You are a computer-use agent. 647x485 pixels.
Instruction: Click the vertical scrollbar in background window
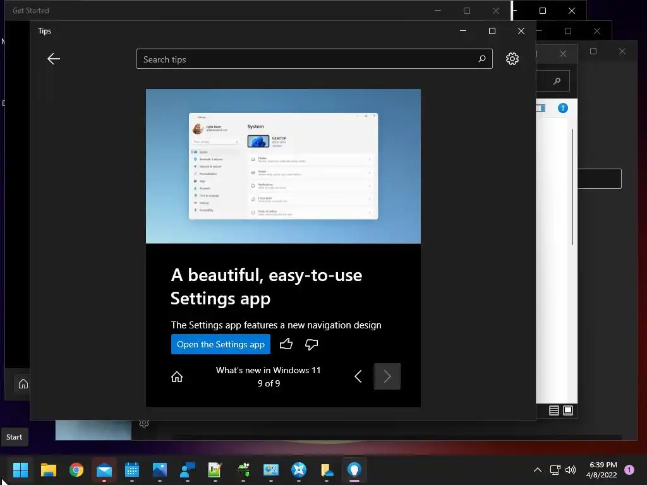pos(572,187)
